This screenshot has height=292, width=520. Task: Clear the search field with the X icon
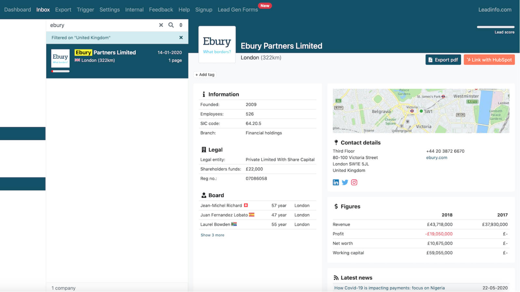pos(161,25)
